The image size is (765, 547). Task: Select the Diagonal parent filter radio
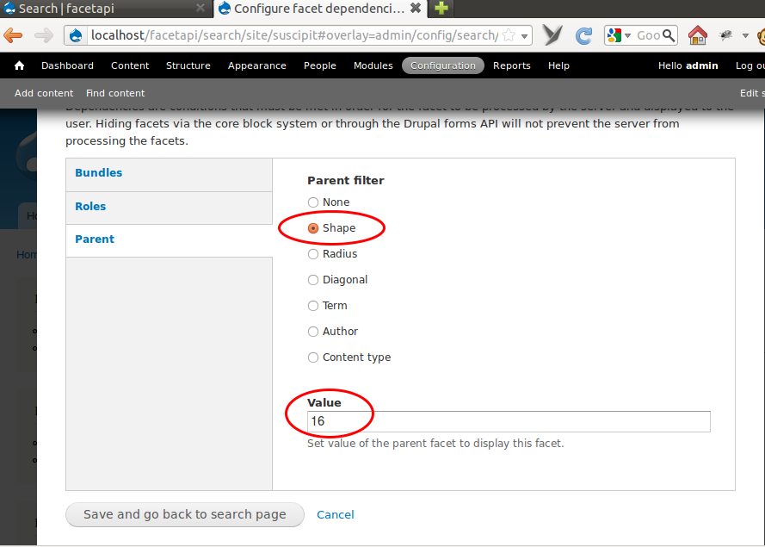pyautogui.click(x=313, y=280)
